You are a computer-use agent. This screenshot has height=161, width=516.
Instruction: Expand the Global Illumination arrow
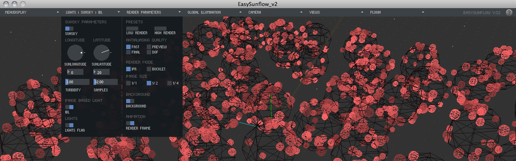coord(240,12)
